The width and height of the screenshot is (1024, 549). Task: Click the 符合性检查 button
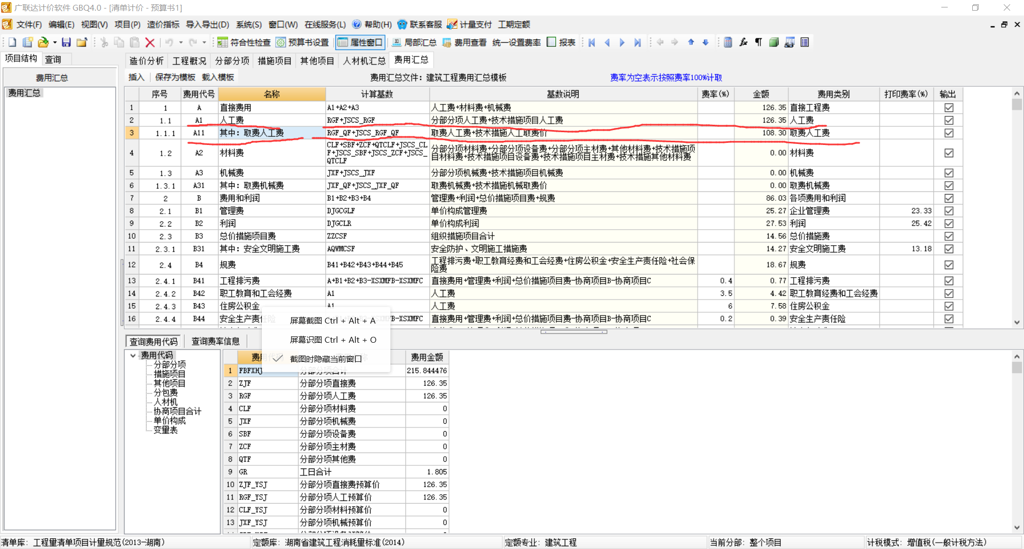244,42
